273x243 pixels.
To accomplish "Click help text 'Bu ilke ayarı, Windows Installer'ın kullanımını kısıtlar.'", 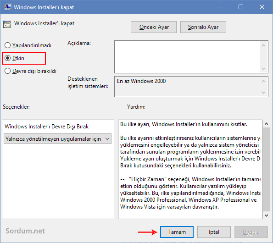I will [x=184, y=124].
